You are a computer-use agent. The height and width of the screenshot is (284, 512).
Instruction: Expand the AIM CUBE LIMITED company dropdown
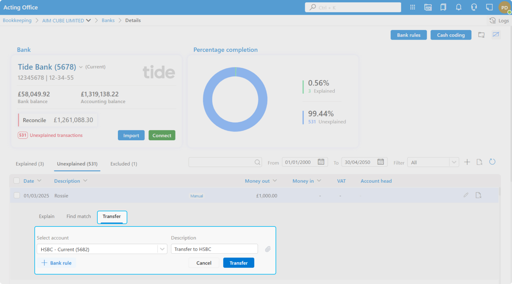pos(89,21)
